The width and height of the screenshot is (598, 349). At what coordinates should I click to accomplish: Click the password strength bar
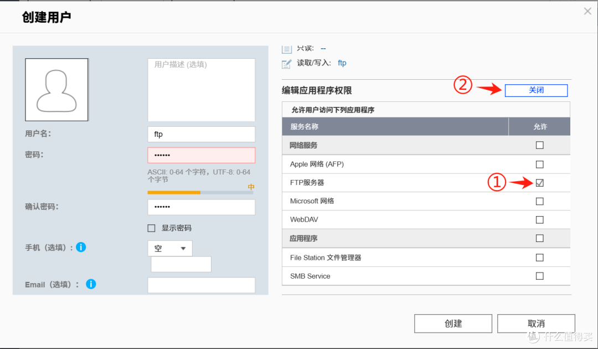click(200, 193)
